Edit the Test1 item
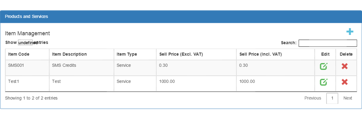 click(x=324, y=82)
